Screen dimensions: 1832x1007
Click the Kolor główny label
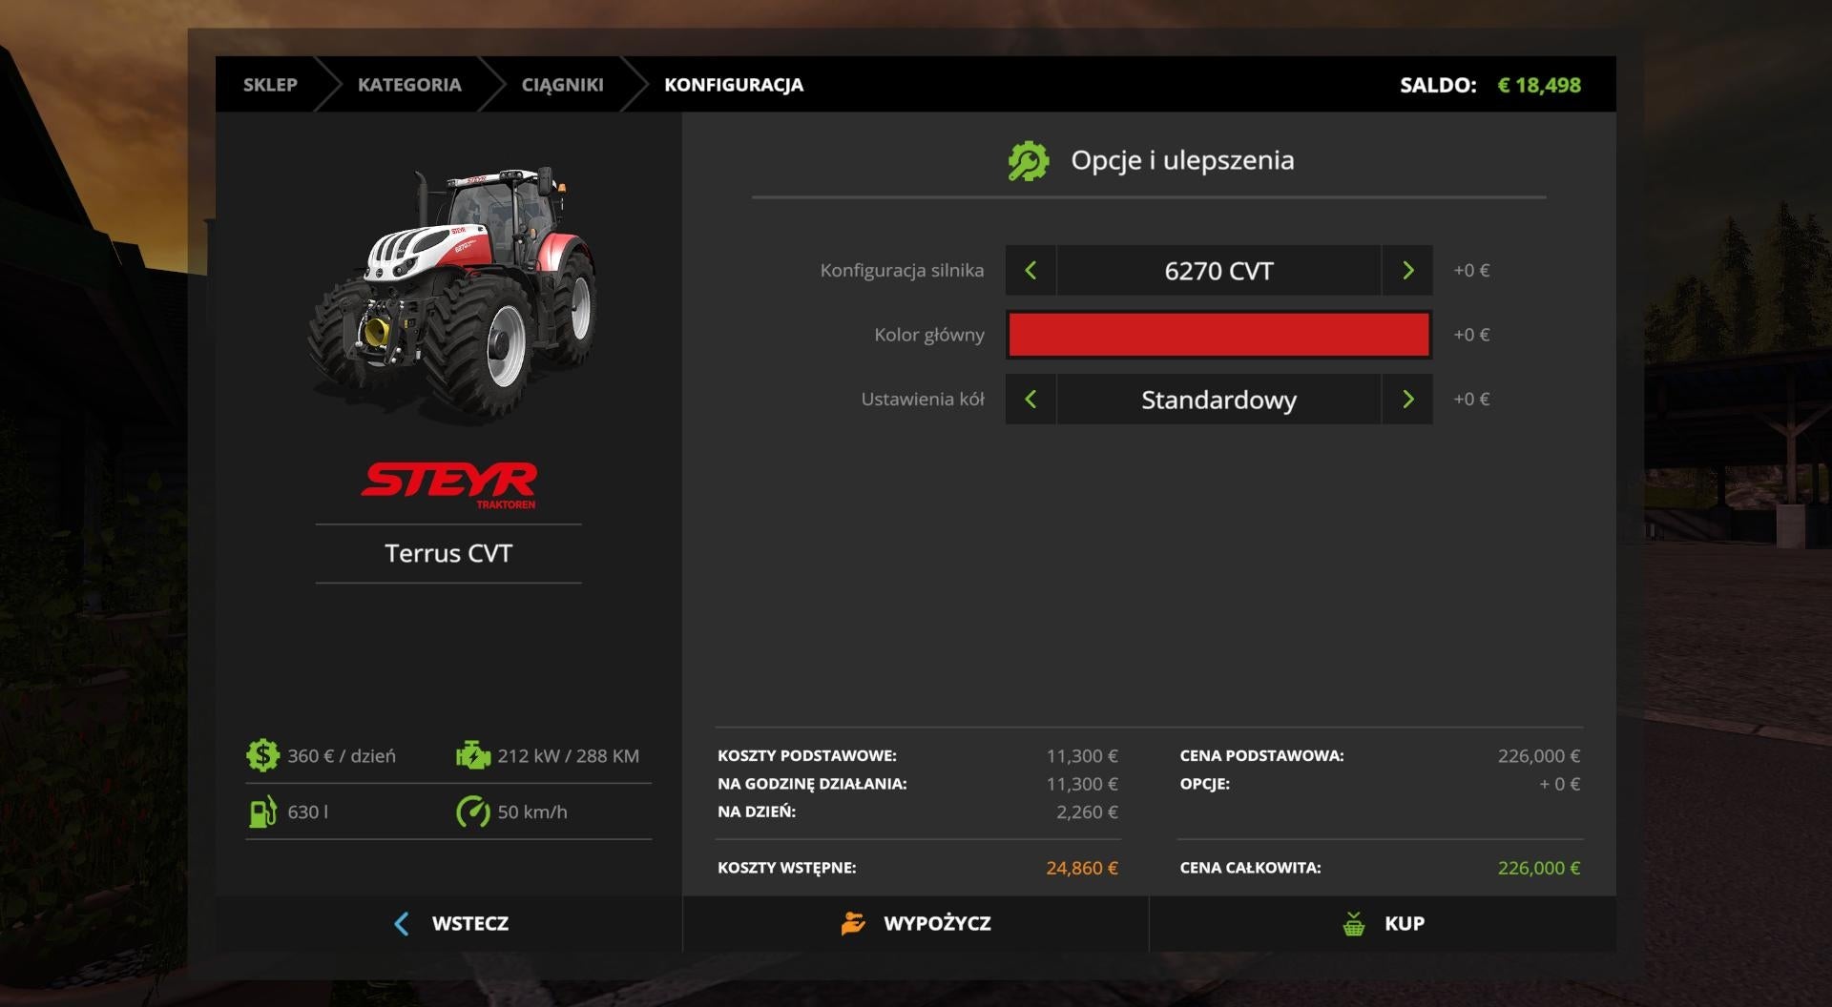coord(929,335)
